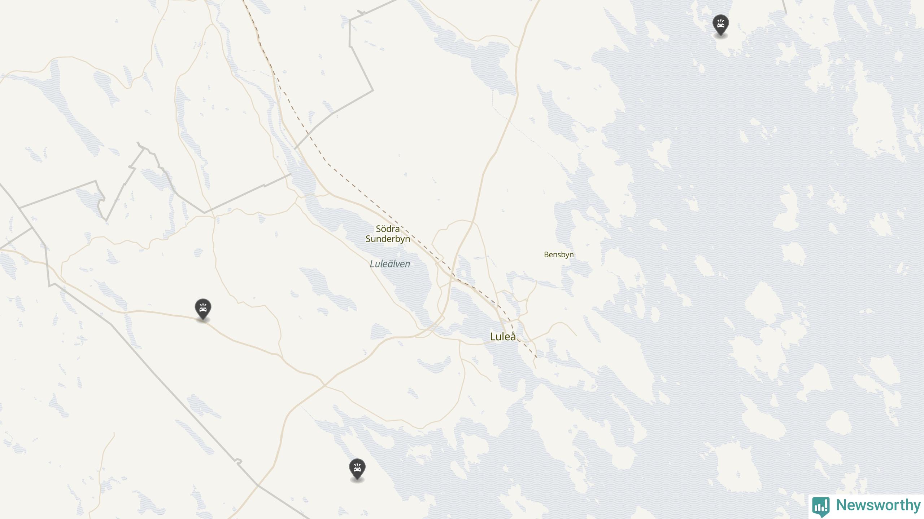Click the river water just below the Luleälven label
The height and width of the screenshot is (519, 924).
[411, 288]
